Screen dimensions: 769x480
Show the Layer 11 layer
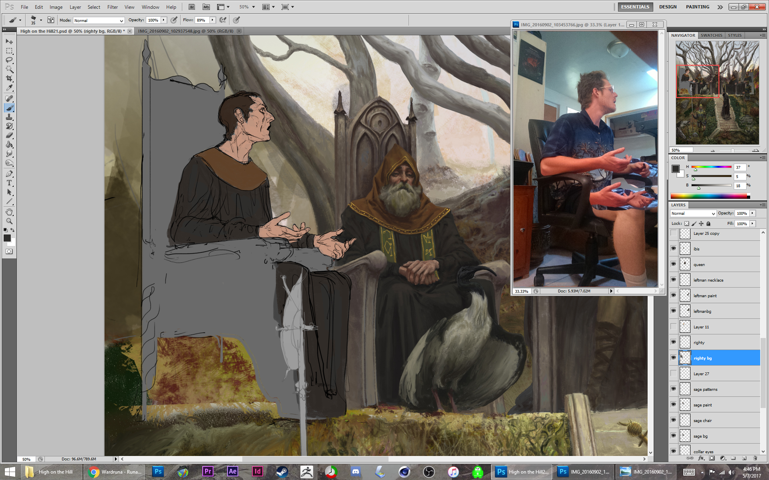coord(674,326)
